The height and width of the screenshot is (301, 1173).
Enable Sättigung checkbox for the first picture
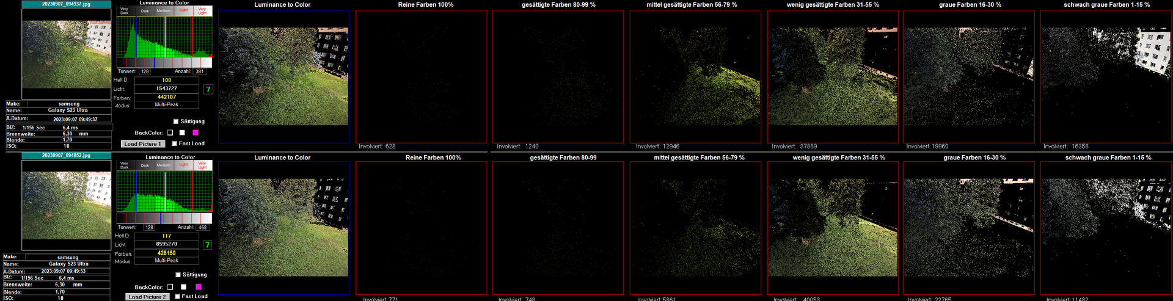point(176,121)
